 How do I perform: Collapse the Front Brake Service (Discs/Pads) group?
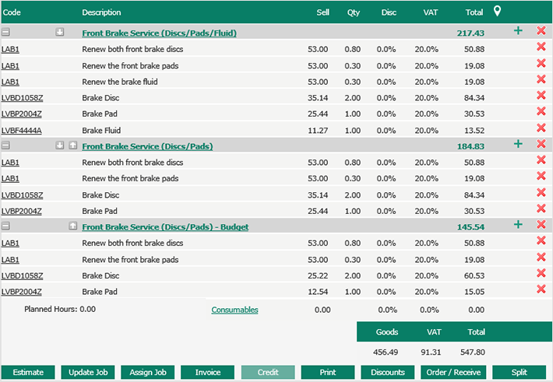click(6, 145)
